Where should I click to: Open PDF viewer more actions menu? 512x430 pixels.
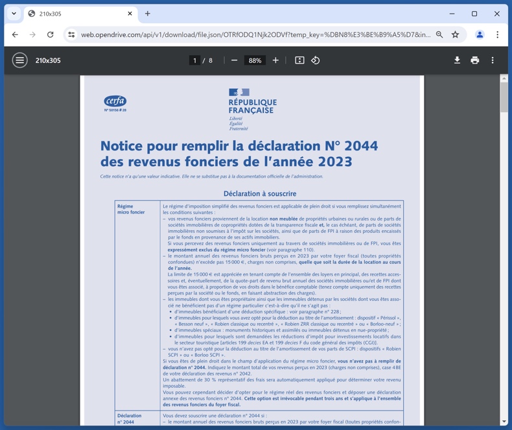point(493,60)
